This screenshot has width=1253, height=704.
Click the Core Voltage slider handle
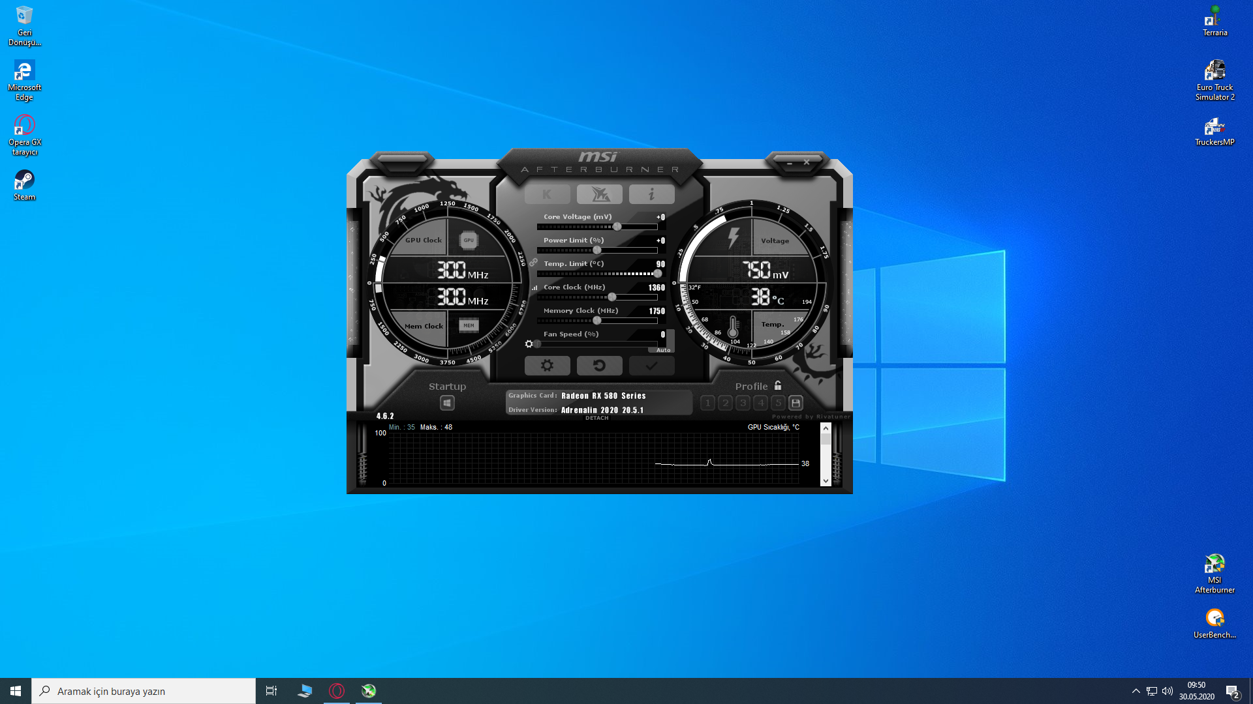(617, 227)
